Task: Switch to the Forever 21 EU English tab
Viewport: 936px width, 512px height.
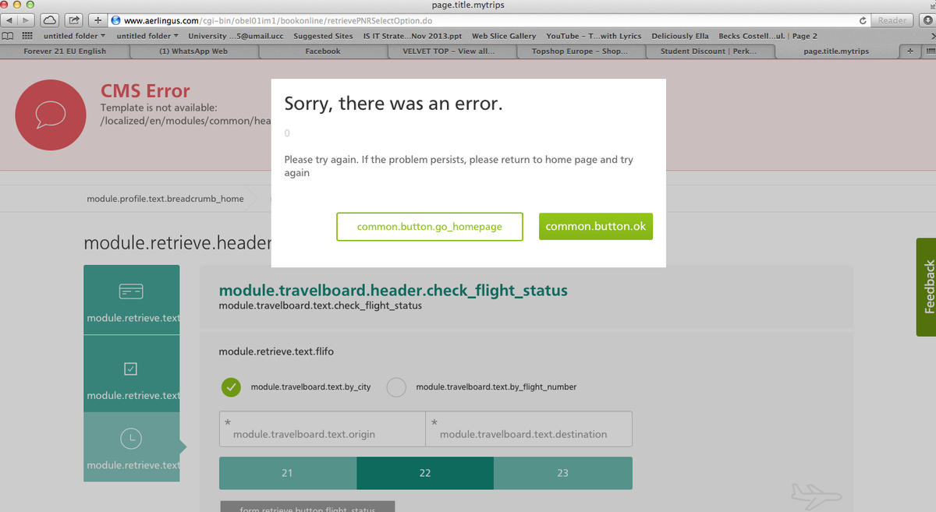Action: [65, 51]
